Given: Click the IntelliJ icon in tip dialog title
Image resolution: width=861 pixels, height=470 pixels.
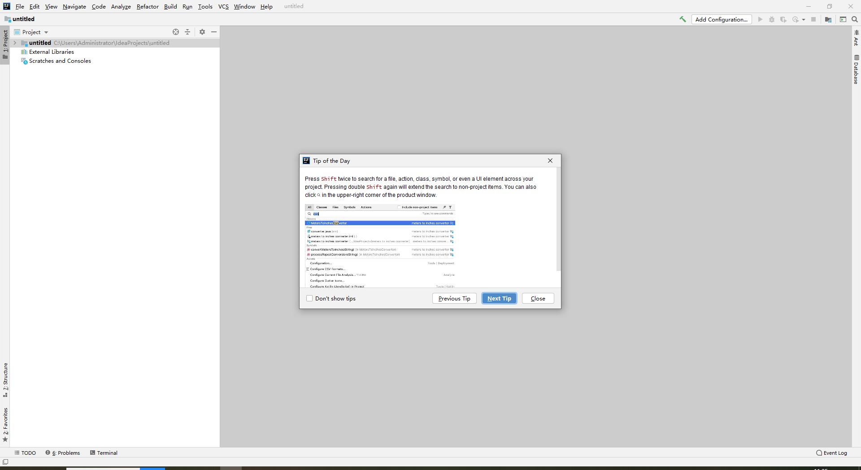Looking at the screenshot, I should 306,161.
